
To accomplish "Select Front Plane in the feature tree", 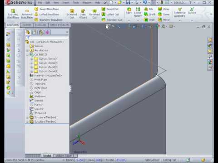I will [39, 80].
